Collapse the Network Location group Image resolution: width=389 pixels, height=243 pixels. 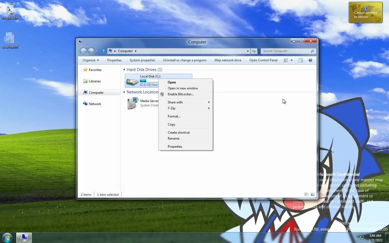tap(124, 92)
